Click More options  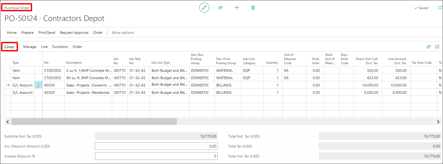[x=123, y=32]
